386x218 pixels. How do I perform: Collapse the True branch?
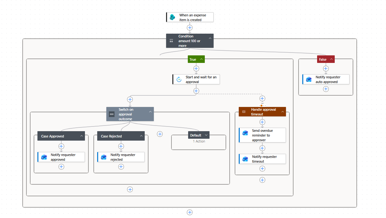point(201,59)
